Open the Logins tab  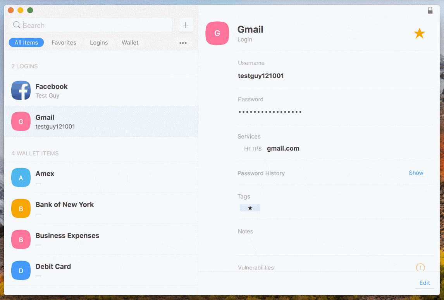tap(99, 43)
